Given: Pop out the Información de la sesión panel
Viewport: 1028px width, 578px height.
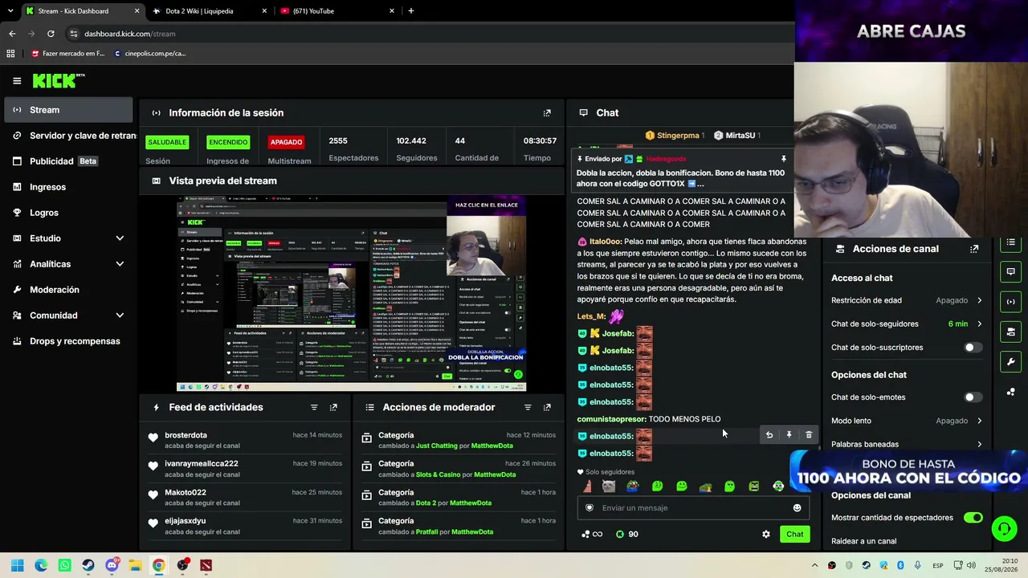Looking at the screenshot, I should click(x=547, y=113).
